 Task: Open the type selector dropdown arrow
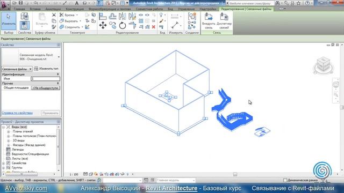59,57
